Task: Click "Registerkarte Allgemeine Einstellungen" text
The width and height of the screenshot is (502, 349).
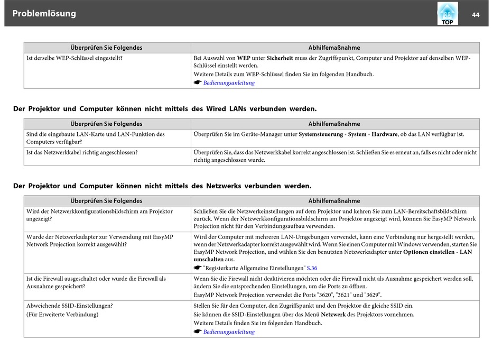Action: (x=254, y=268)
